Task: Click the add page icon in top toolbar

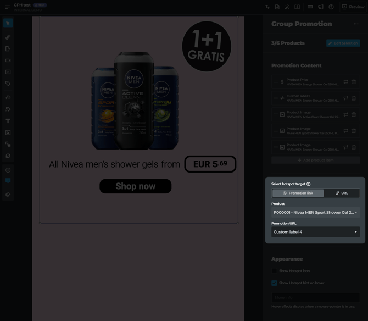Action: pos(277,7)
